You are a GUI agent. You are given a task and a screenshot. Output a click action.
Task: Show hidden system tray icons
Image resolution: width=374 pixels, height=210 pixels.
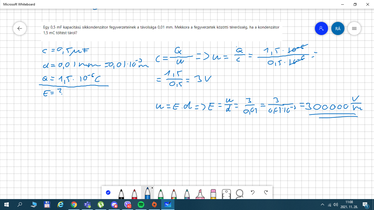point(323,205)
